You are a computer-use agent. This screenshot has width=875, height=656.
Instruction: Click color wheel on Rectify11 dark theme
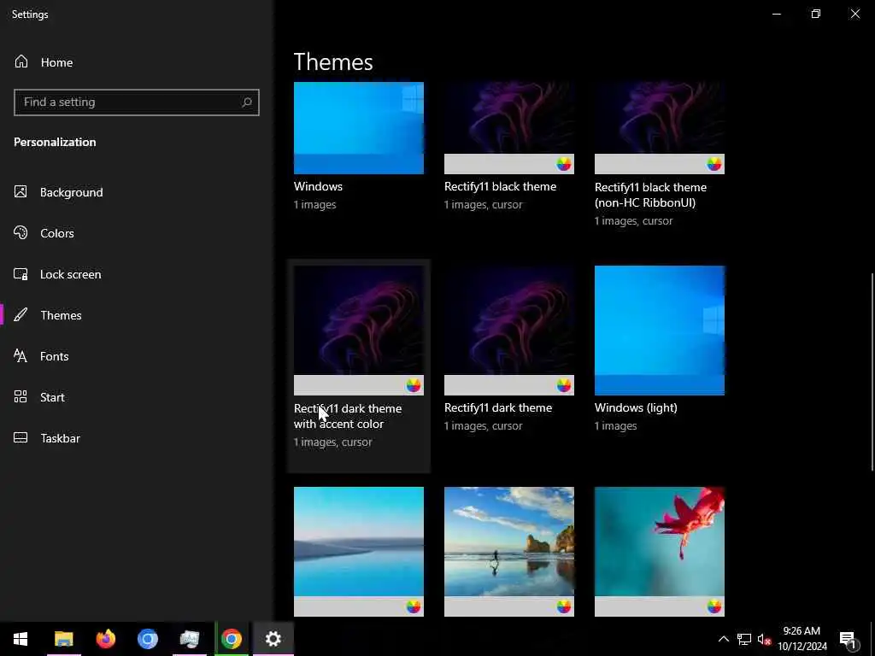tap(564, 385)
